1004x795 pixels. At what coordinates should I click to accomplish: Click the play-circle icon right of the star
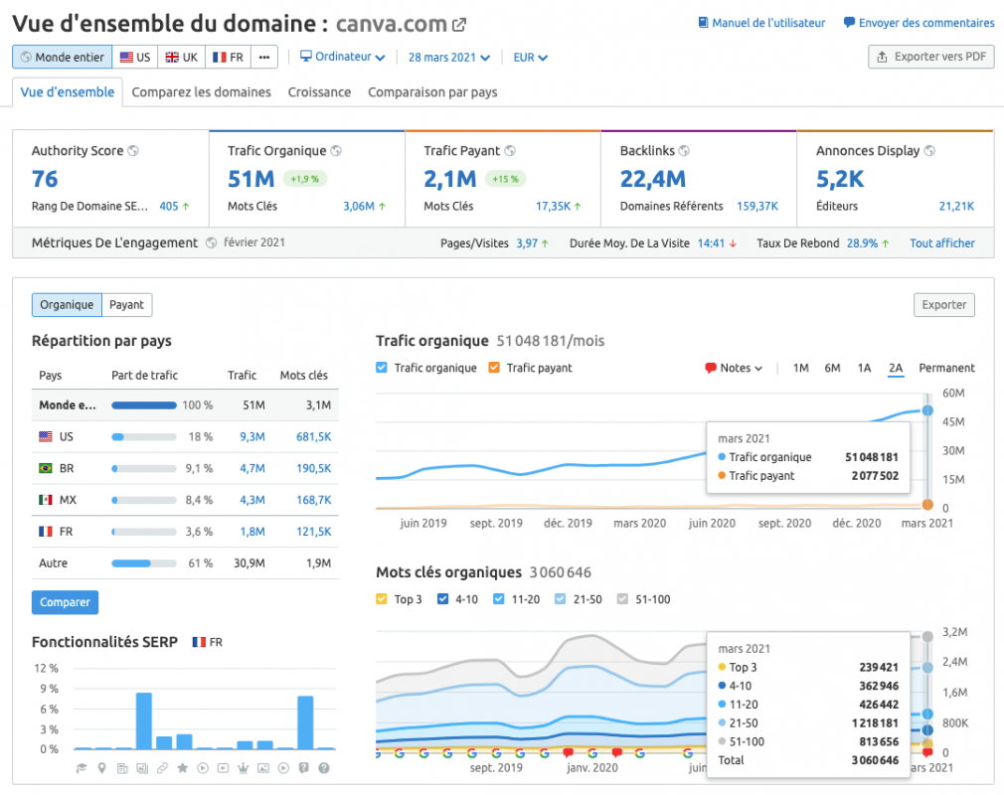point(203,768)
